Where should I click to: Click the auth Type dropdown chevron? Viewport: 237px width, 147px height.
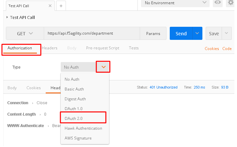pyautogui.click(x=103, y=67)
